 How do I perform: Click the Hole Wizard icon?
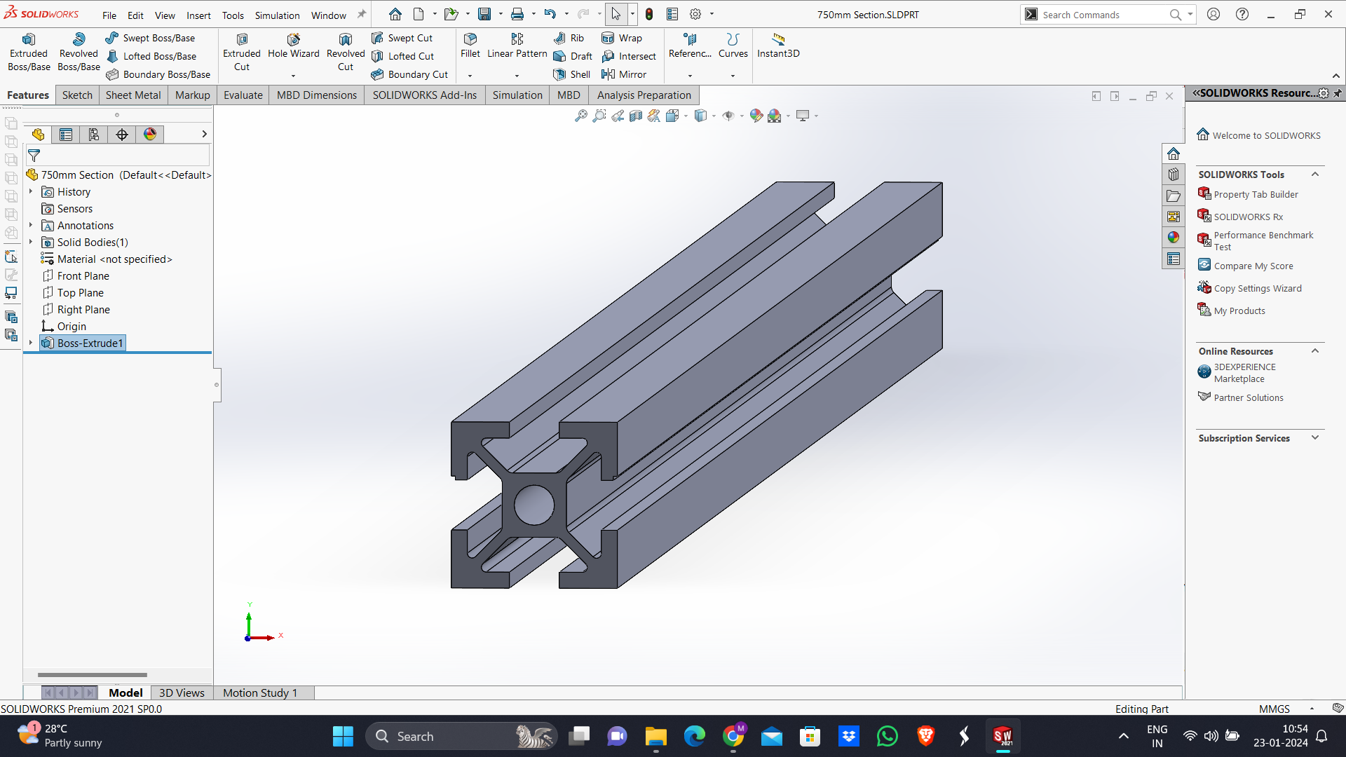click(x=293, y=40)
